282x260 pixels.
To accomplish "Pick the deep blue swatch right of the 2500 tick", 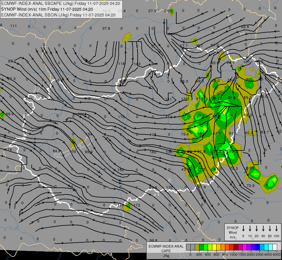I will pyautogui.click(x=258, y=247).
